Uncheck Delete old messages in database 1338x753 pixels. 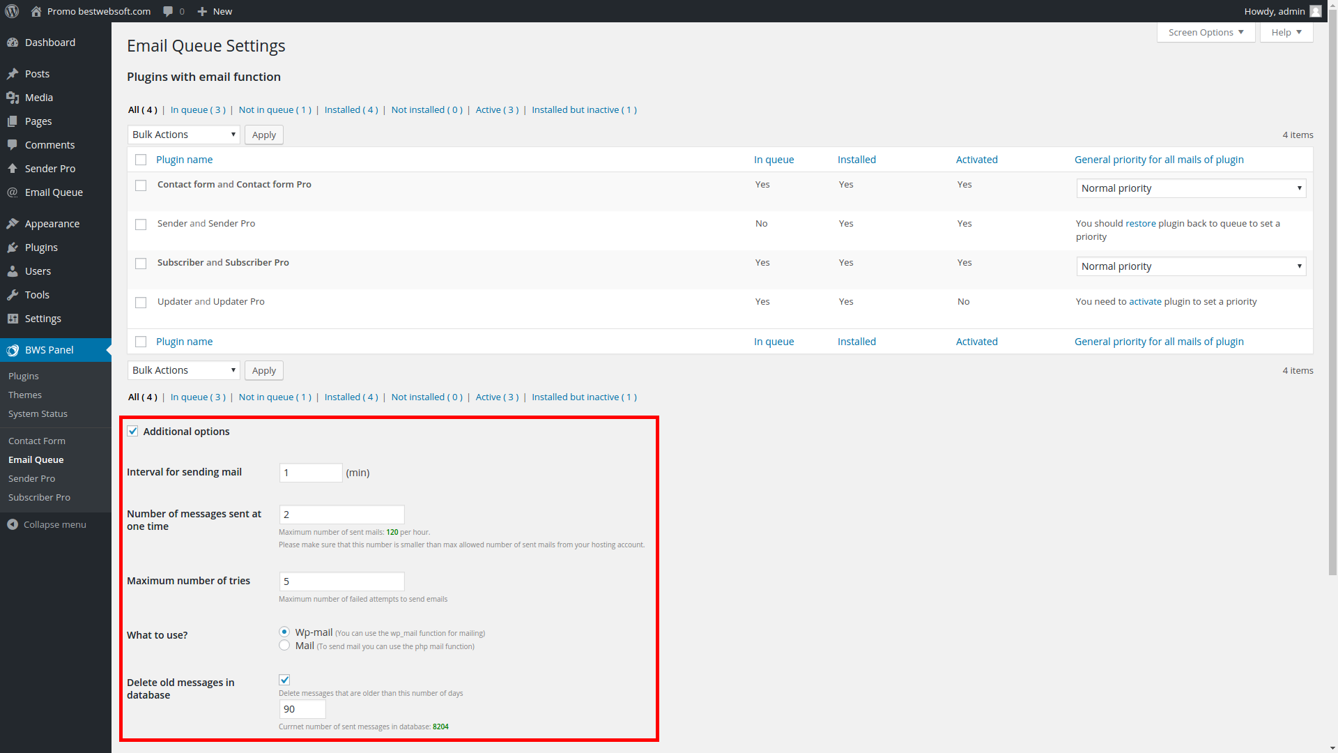tap(284, 680)
